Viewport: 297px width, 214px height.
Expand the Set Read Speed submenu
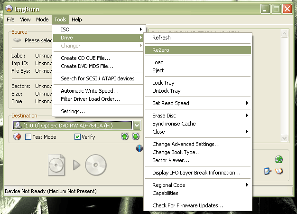click(x=198, y=103)
